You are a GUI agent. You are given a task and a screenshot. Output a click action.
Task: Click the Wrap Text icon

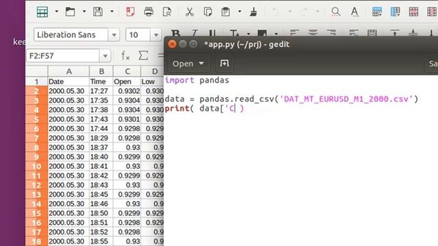tap(354, 33)
